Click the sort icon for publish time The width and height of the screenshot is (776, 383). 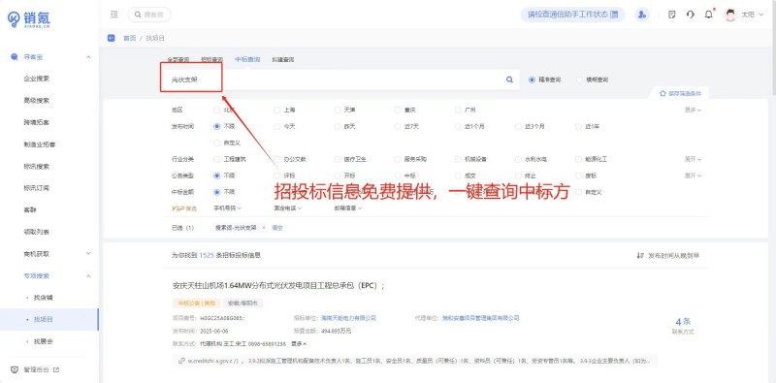(x=639, y=256)
